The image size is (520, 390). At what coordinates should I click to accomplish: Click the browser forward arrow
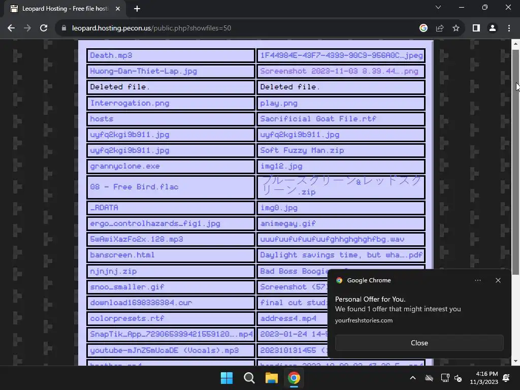[27, 28]
